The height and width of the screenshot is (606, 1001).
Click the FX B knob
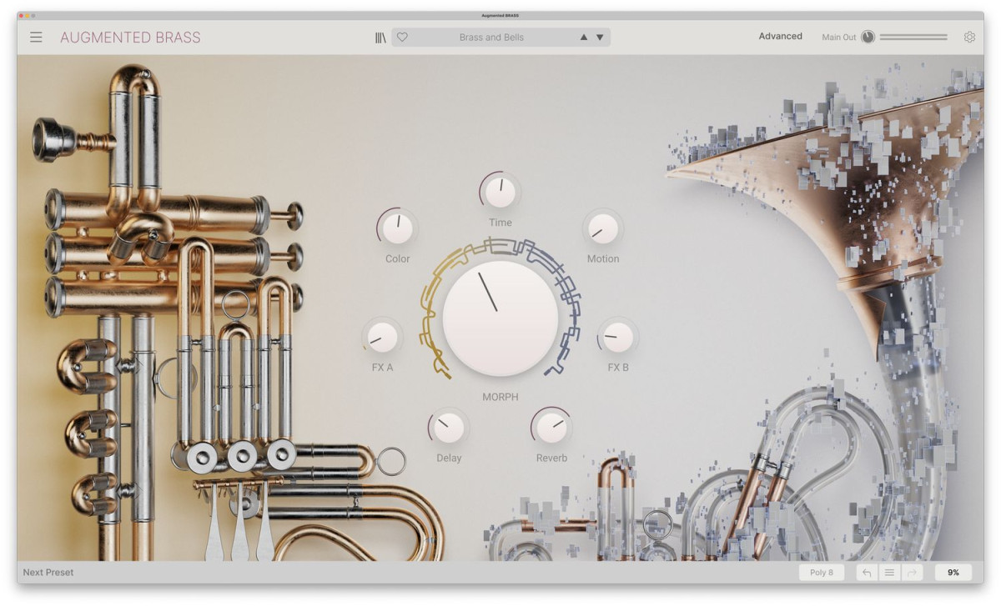(618, 337)
